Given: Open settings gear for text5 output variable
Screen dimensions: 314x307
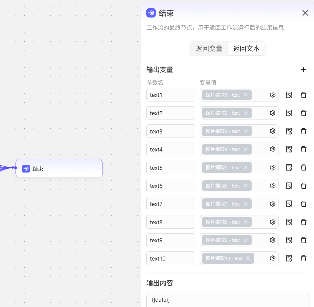Looking at the screenshot, I should pos(273,167).
